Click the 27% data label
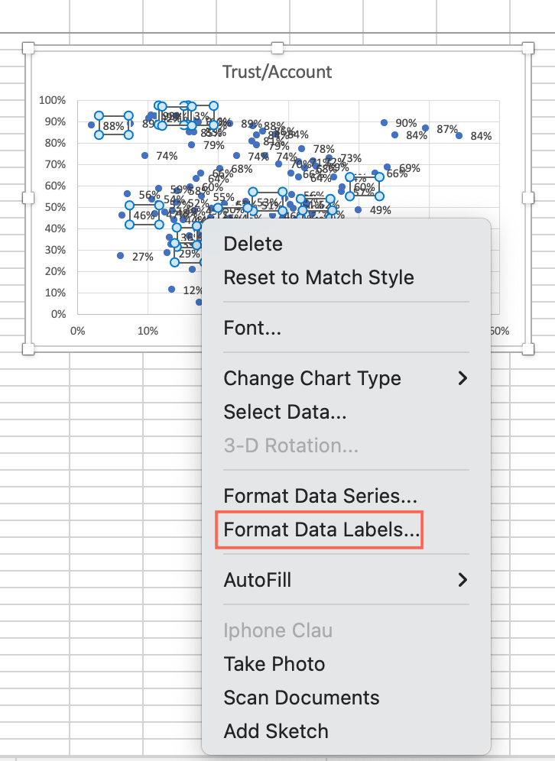The width and height of the screenshot is (555, 761). (x=143, y=257)
